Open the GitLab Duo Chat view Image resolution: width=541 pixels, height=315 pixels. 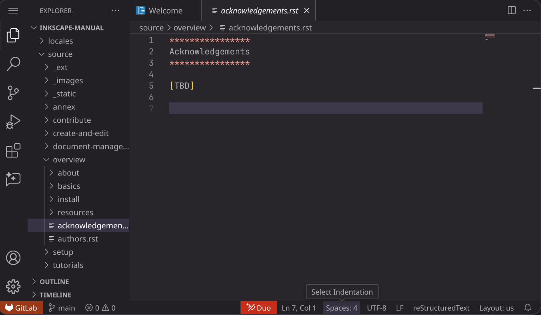click(13, 179)
